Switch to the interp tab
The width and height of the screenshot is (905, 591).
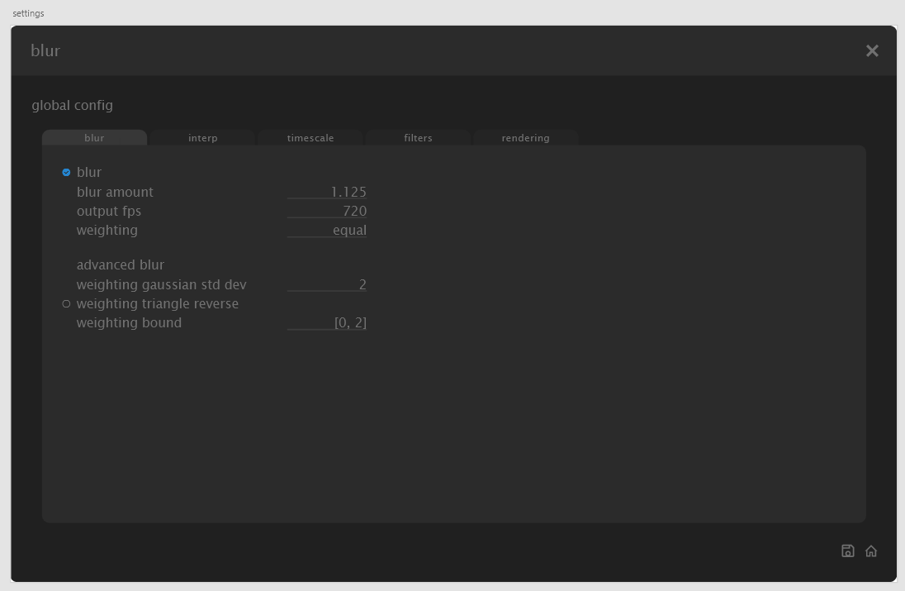pos(202,137)
